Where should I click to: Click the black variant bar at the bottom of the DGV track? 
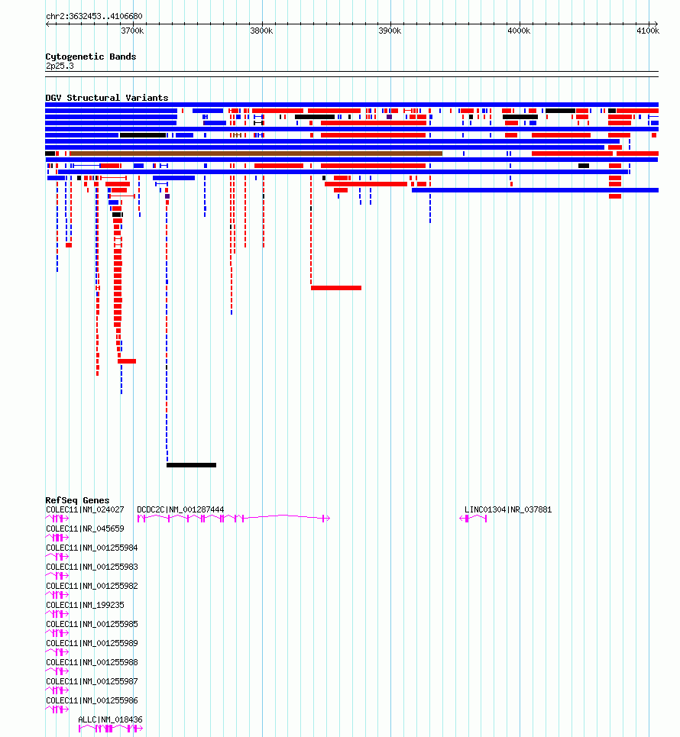(x=192, y=465)
